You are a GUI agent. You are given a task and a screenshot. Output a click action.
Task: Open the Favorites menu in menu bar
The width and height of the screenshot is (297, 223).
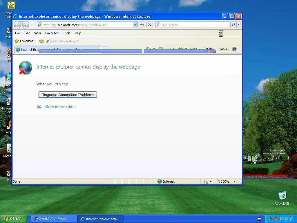pos(52,33)
